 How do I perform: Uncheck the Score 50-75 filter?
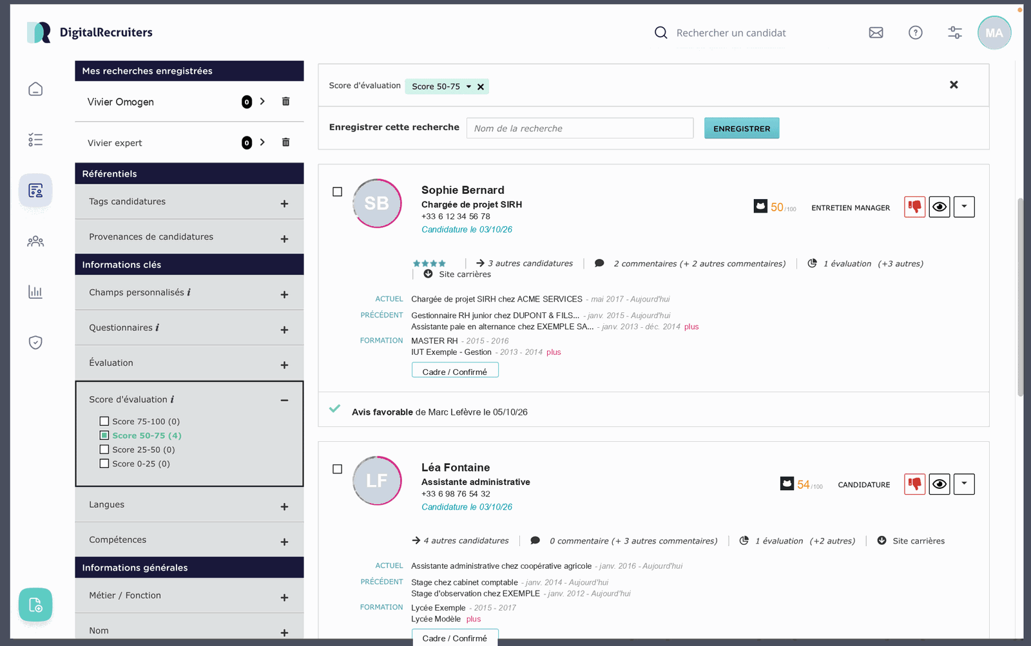pos(104,435)
